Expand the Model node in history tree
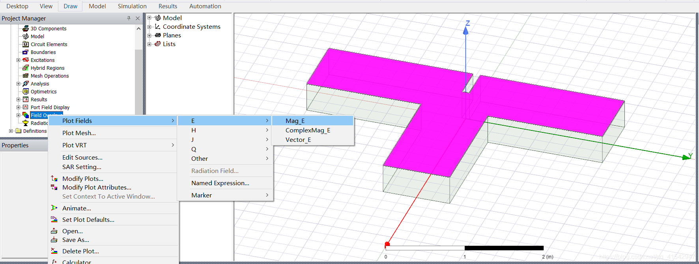 click(150, 18)
